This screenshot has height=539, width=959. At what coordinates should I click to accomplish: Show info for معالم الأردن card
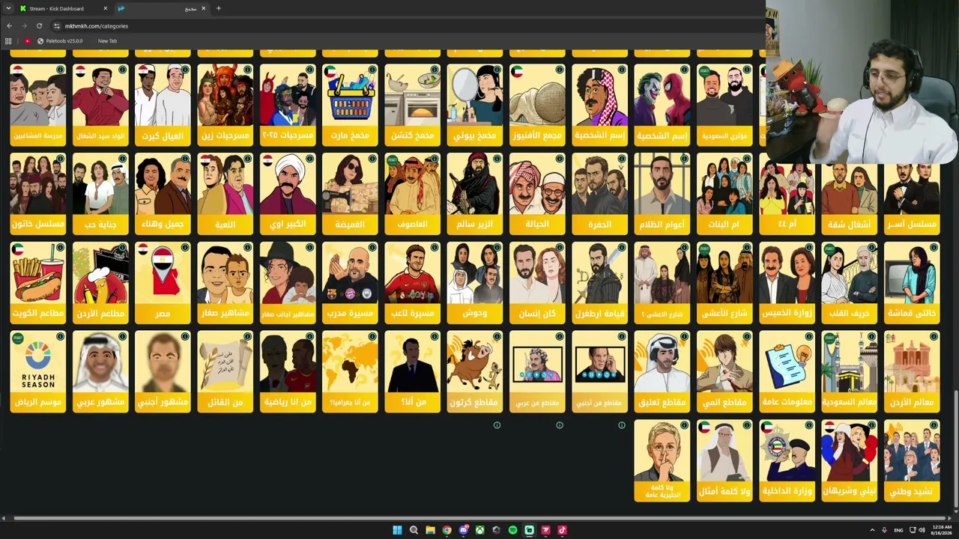[x=934, y=337]
